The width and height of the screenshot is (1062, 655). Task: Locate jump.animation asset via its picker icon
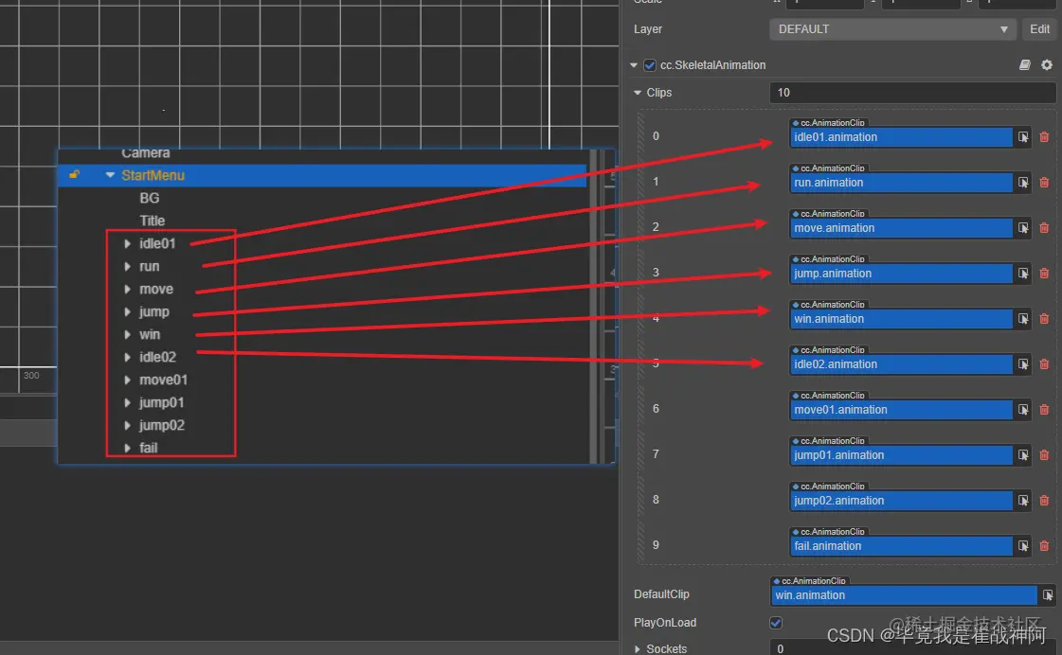[1023, 274]
